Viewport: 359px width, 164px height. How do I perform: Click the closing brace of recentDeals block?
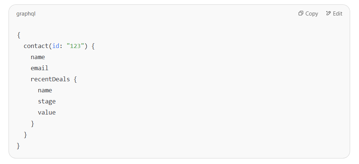33,124
